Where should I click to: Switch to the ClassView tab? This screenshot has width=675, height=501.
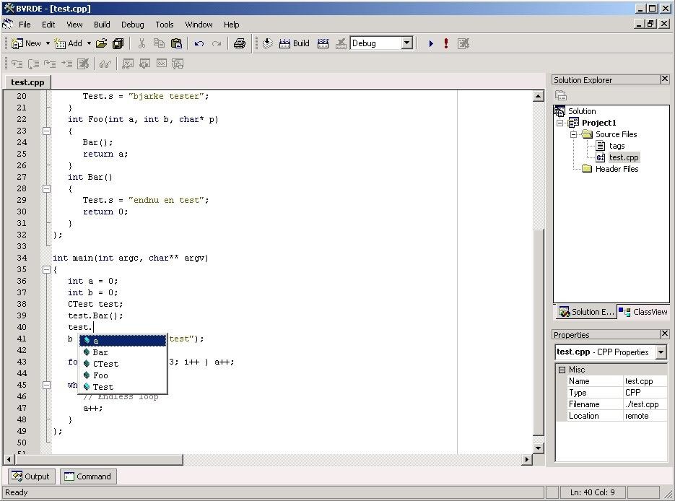click(643, 312)
